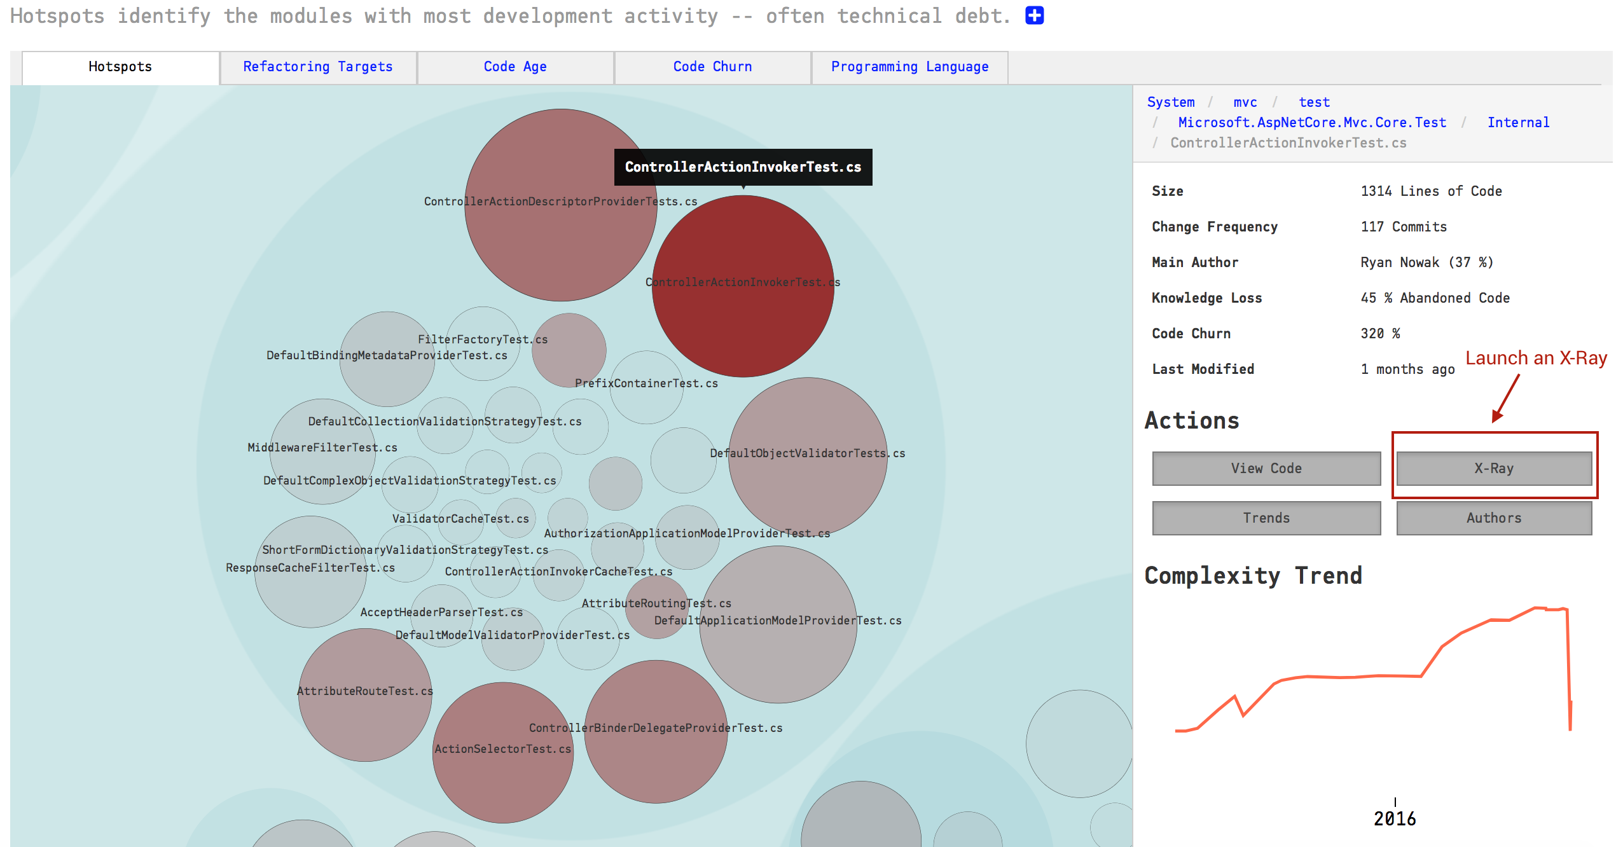Select the DefaultBindingMetadataProviderTest.cs circle
1623x847 pixels.
[x=387, y=359]
